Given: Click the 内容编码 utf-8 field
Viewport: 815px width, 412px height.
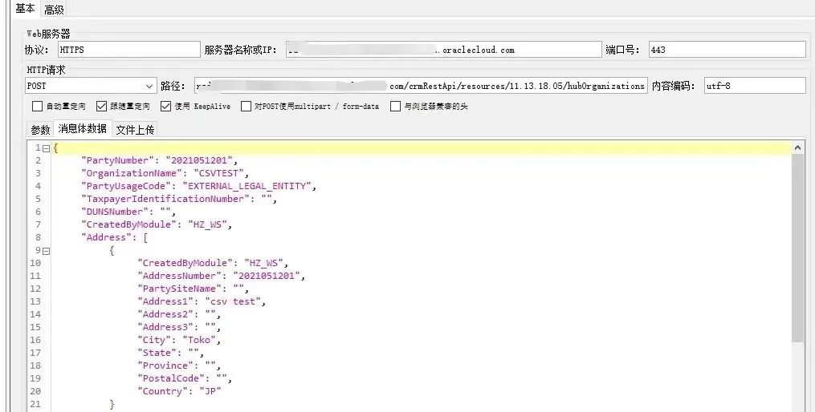Looking at the screenshot, I should point(755,86).
